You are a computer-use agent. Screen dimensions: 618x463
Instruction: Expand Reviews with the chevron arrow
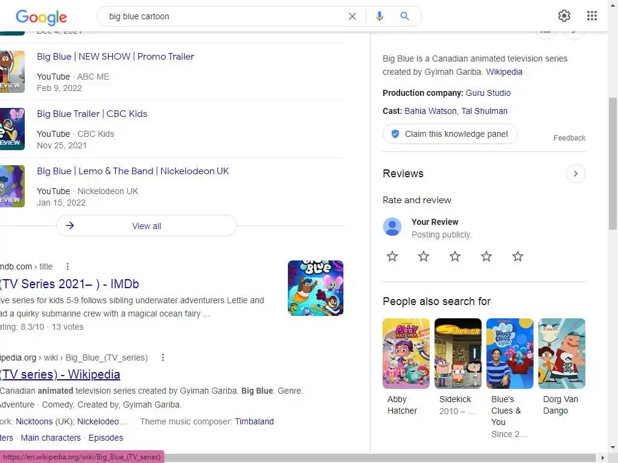tap(575, 174)
